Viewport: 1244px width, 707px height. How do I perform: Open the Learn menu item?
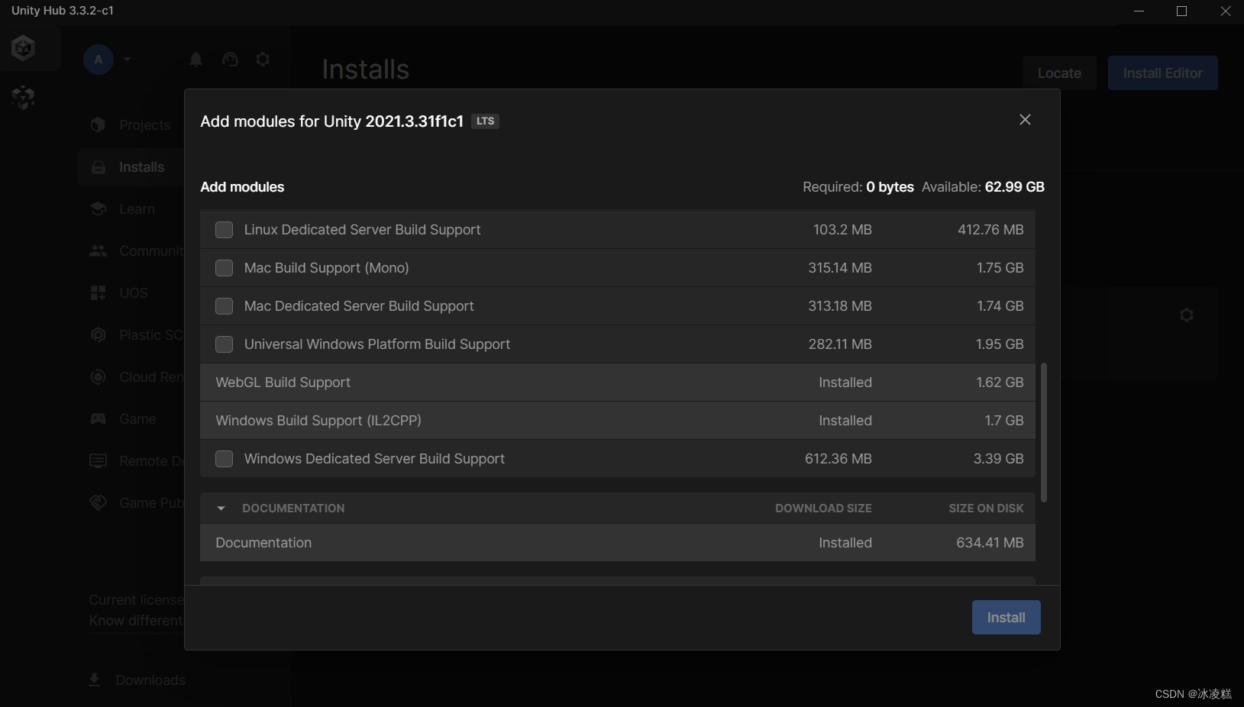(137, 209)
